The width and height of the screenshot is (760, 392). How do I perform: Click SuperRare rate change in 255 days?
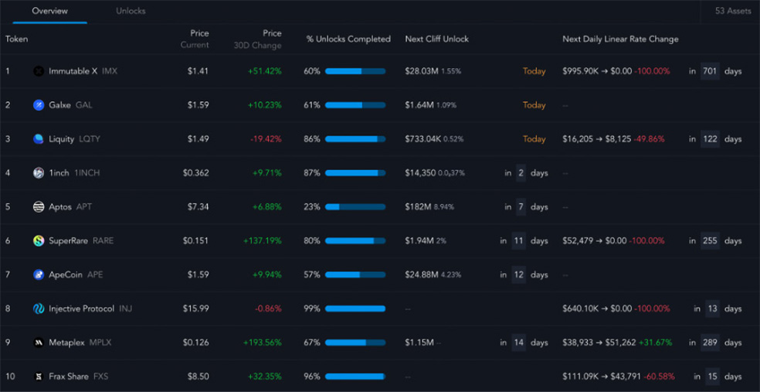(x=715, y=240)
